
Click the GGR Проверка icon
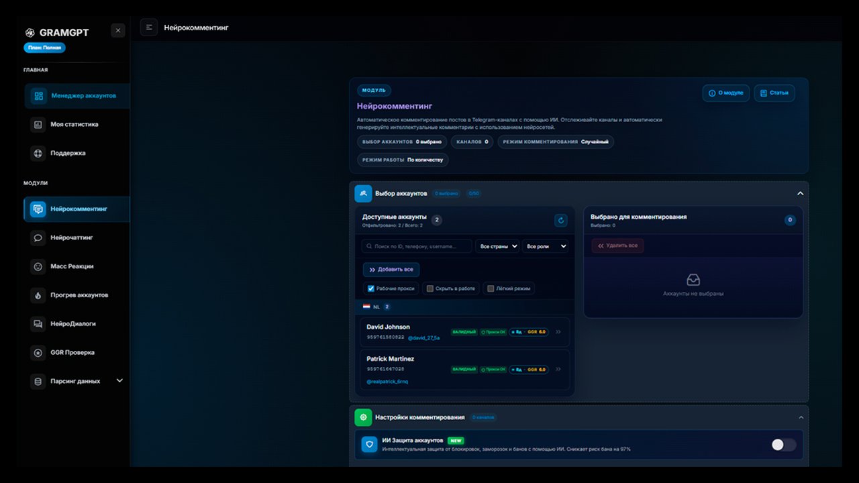point(38,352)
